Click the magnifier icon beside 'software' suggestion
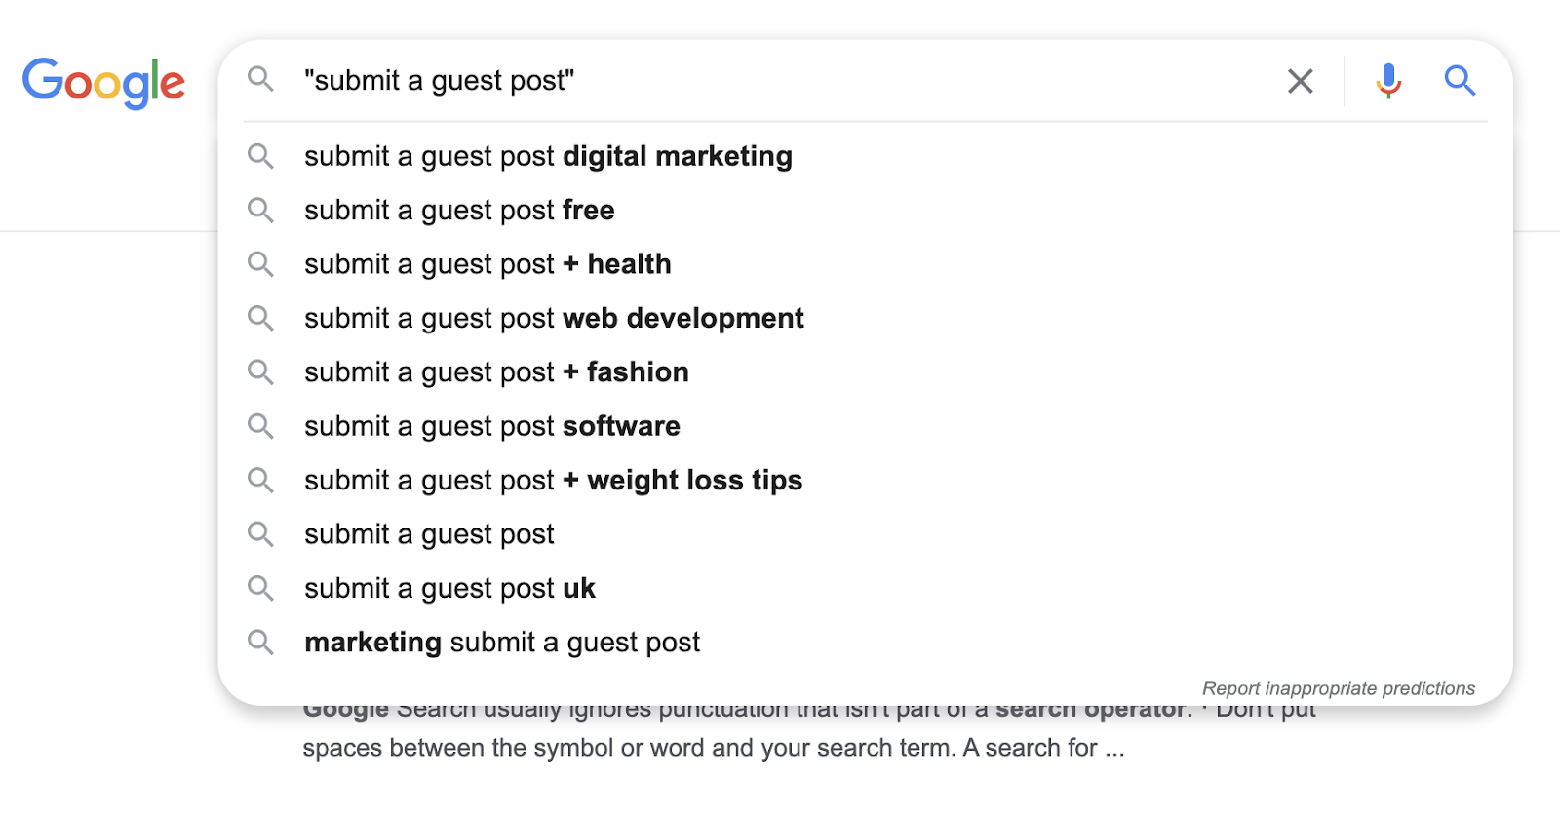1560x821 pixels. coord(260,426)
